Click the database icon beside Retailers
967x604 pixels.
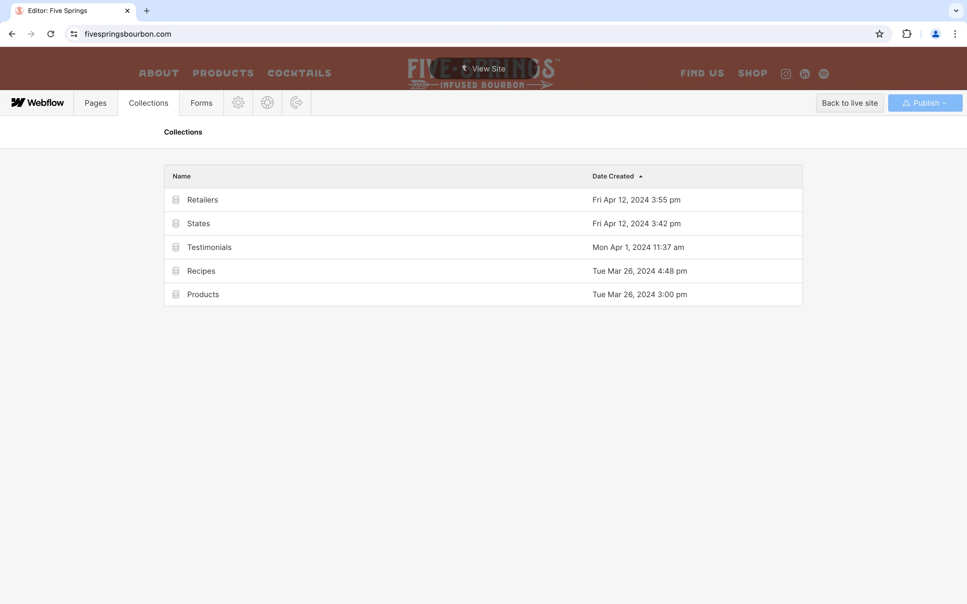pos(176,200)
